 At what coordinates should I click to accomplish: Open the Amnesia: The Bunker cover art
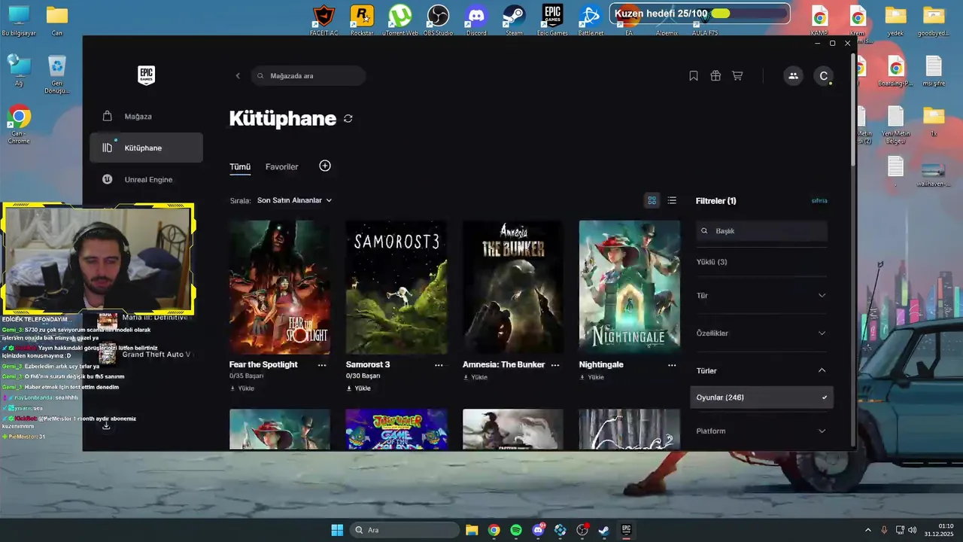[513, 287]
